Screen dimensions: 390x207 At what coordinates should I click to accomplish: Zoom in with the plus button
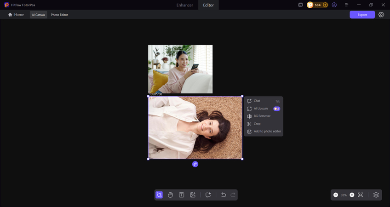(x=352, y=195)
